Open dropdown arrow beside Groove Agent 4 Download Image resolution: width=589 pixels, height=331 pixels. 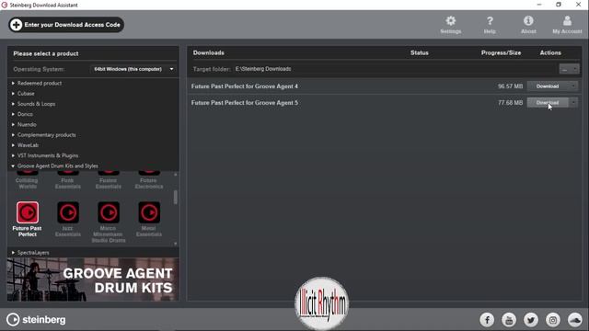(x=573, y=86)
